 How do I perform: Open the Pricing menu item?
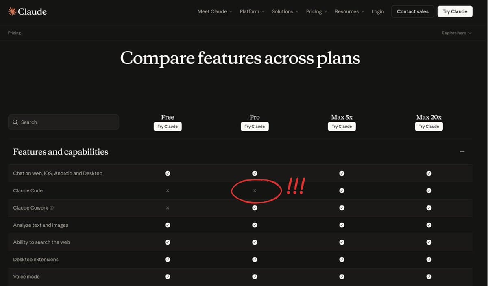coord(314,11)
